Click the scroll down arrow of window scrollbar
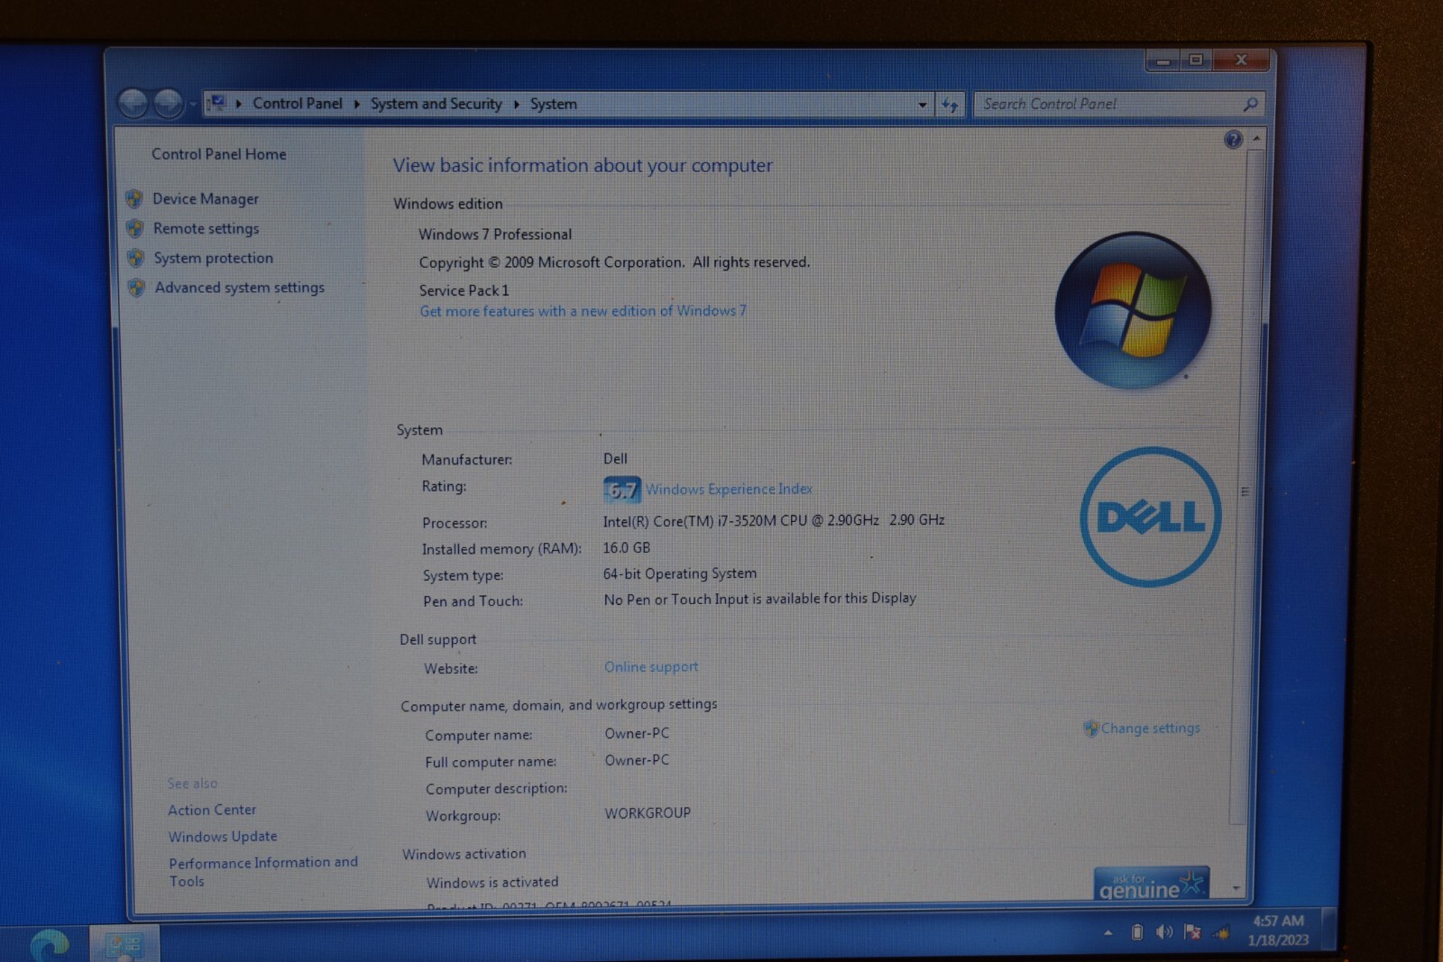 pos(1236,889)
